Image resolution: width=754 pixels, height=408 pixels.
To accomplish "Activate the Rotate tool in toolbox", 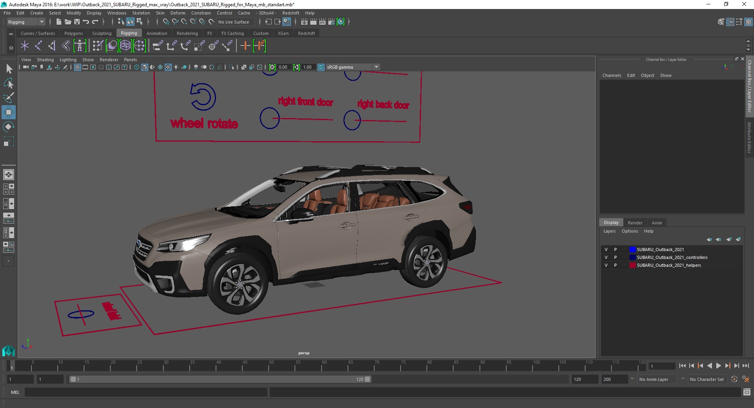I will pyautogui.click(x=9, y=127).
